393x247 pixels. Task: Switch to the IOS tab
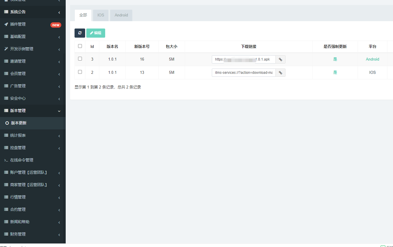click(x=100, y=15)
